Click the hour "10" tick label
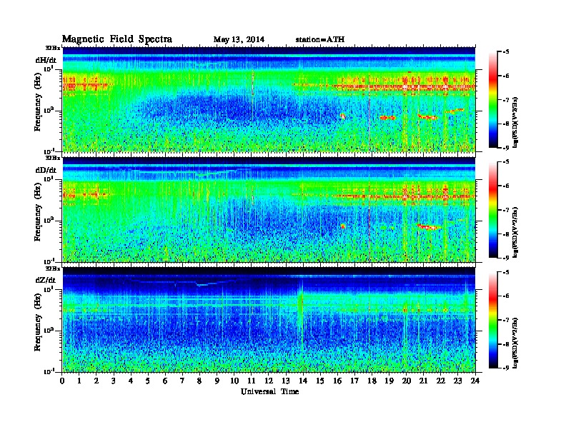Viewport: 566px width, 437px height. click(x=234, y=381)
